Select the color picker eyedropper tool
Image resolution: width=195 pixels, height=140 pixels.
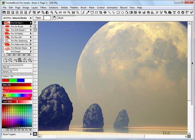[x=88, y=12]
